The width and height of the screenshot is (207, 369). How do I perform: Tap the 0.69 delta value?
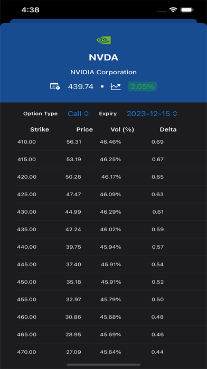[157, 142]
